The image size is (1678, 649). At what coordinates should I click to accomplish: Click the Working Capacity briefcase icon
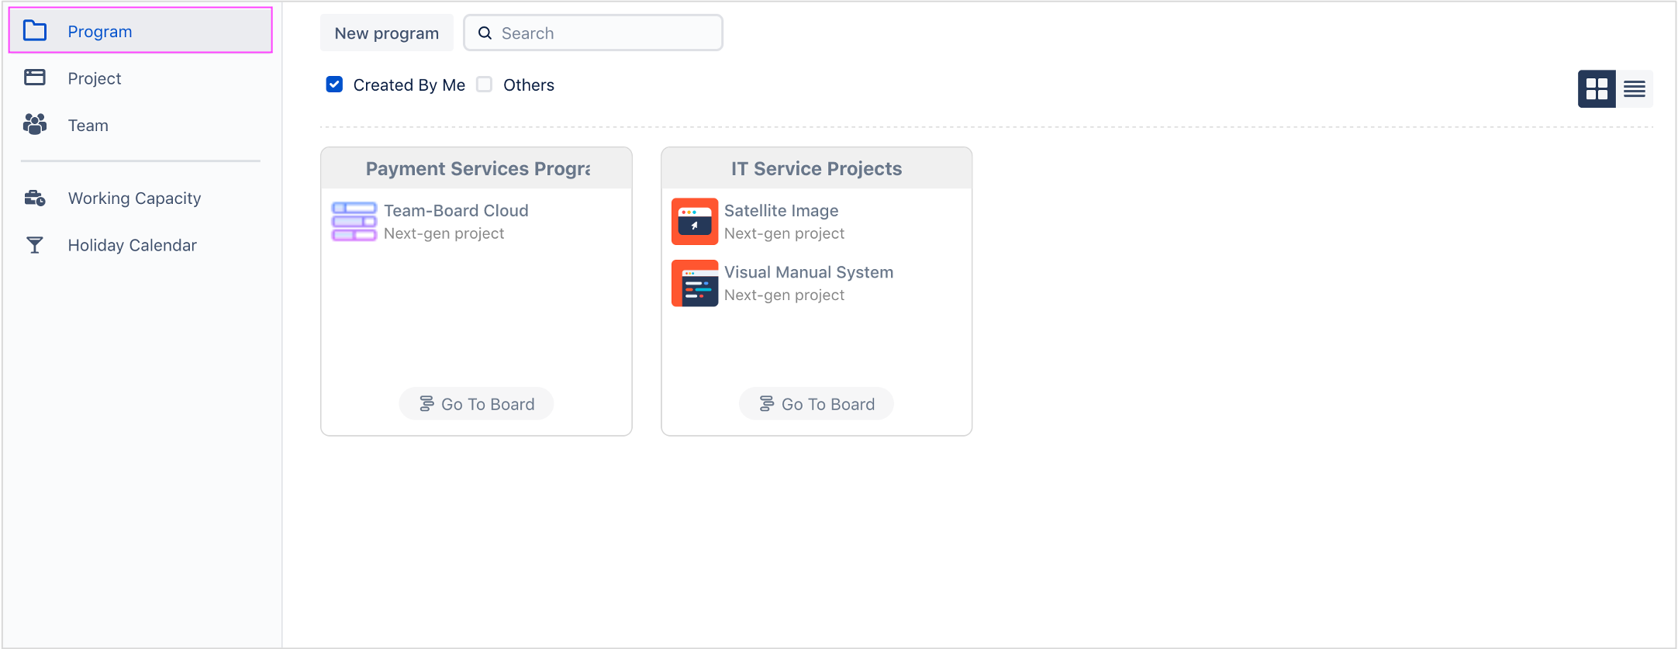click(x=35, y=198)
